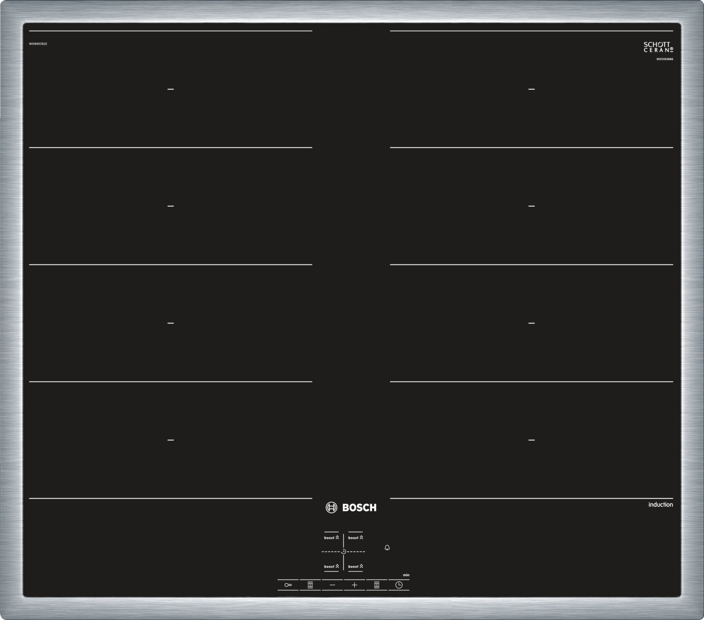The width and height of the screenshot is (704, 620).
Task: Click the 'min' label above the clock
Action: pyautogui.click(x=406, y=575)
